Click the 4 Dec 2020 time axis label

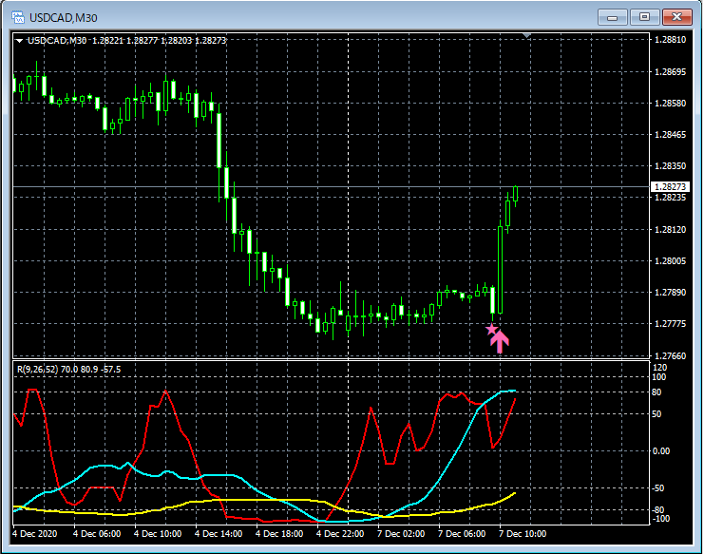(38, 534)
